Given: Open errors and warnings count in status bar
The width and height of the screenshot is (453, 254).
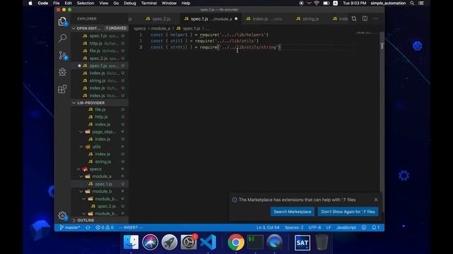Looking at the screenshot, I should pos(105,227).
